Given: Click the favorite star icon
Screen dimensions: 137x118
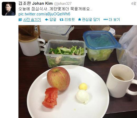Looking at the screenshot, I should coord(80,19).
